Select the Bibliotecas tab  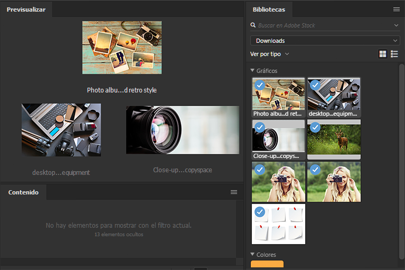click(269, 10)
